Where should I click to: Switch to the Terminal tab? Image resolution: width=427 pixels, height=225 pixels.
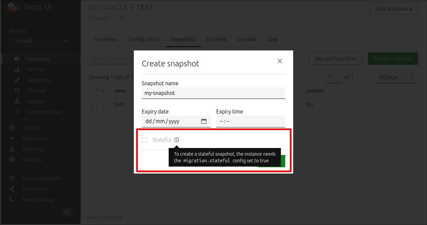[216, 39]
